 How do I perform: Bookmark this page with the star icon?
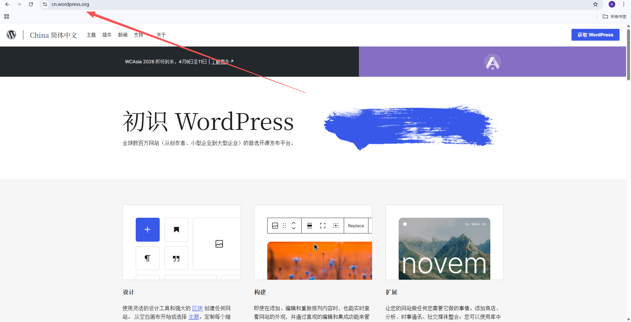tap(595, 4)
